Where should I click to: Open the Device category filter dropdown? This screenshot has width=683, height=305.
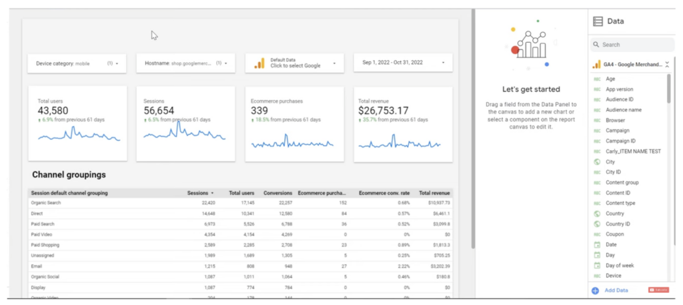pos(77,63)
